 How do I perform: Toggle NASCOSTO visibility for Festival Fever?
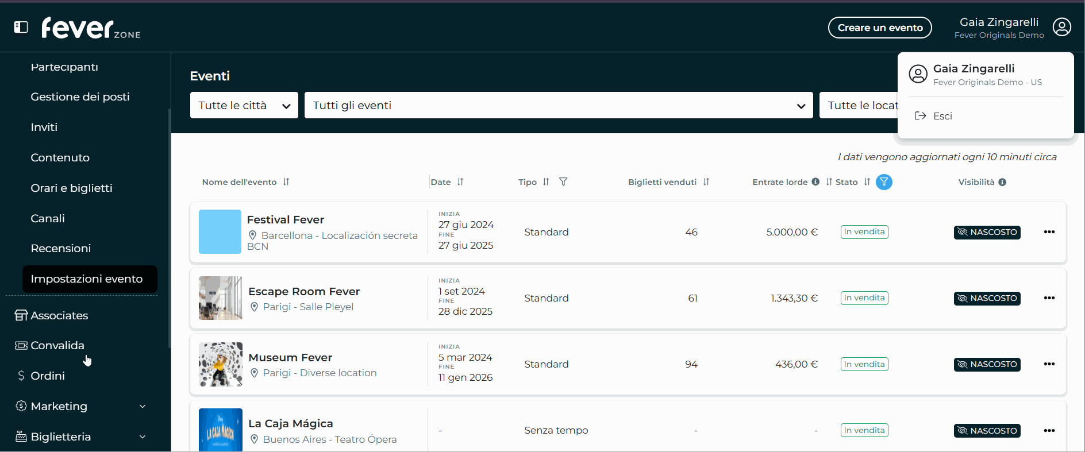point(987,232)
